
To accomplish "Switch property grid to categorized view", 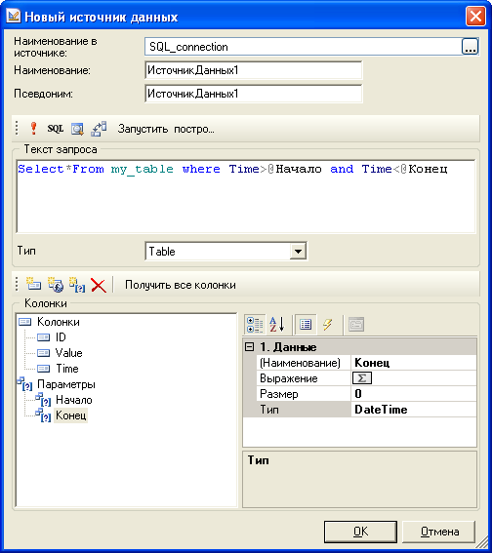I will (x=255, y=324).
